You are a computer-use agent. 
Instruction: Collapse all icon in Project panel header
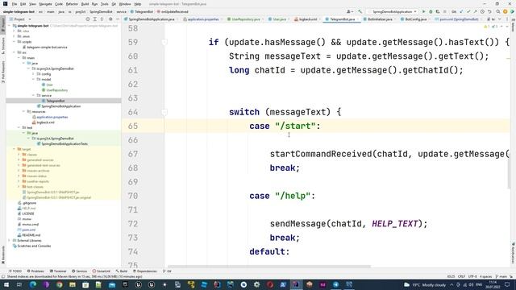(x=102, y=19)
